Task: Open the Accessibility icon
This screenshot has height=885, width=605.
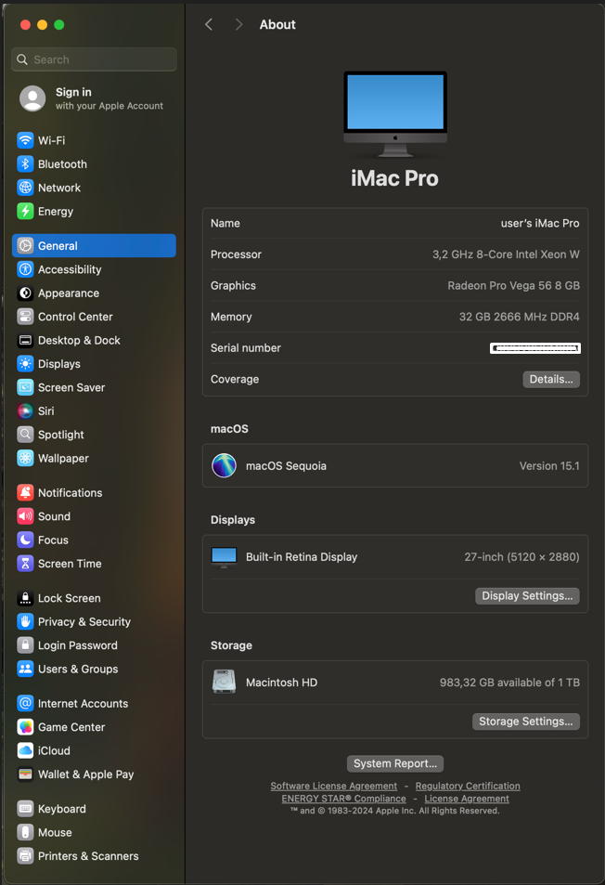Action: [x=25, y=269]
